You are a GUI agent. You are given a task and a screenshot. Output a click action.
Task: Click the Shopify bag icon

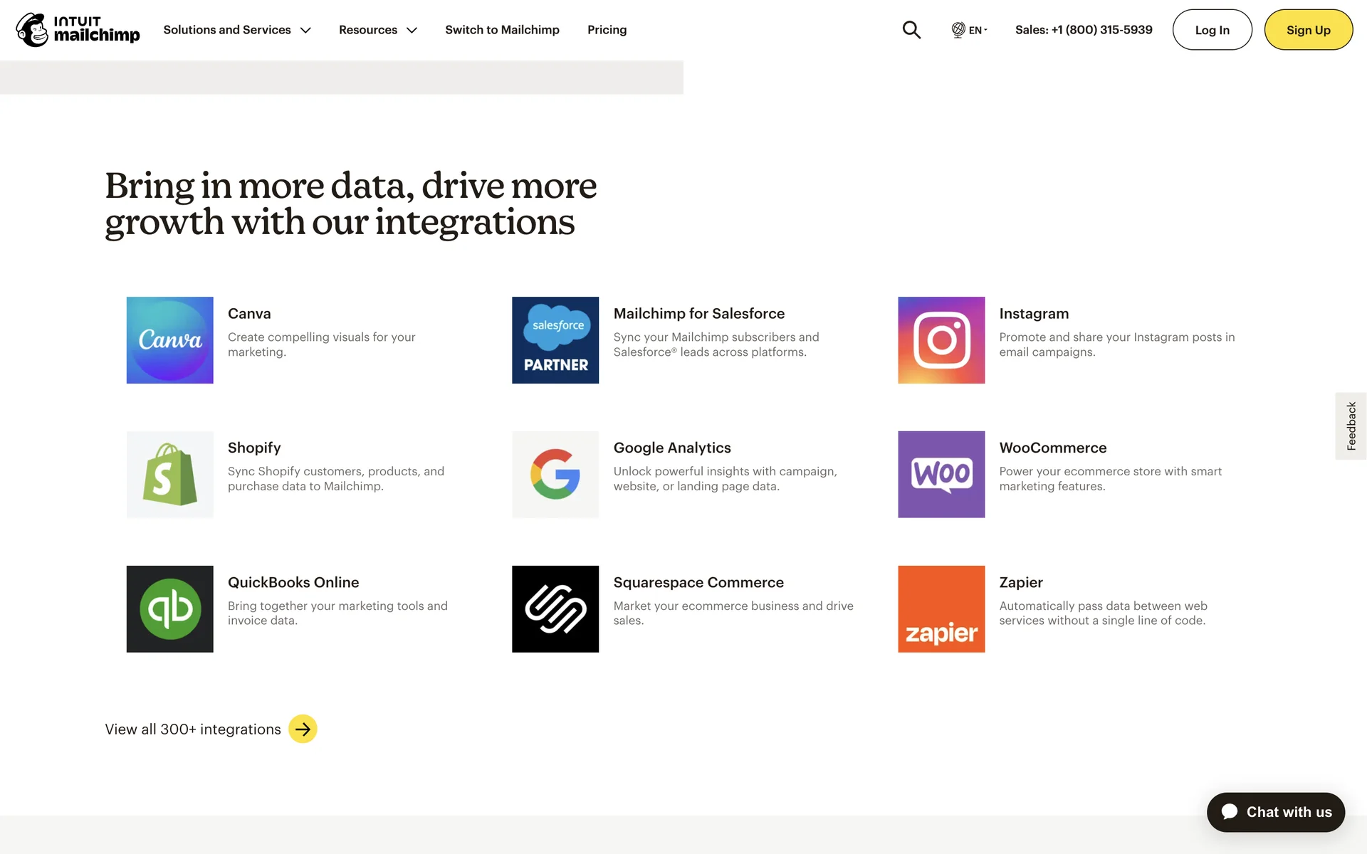pos(169,474)
